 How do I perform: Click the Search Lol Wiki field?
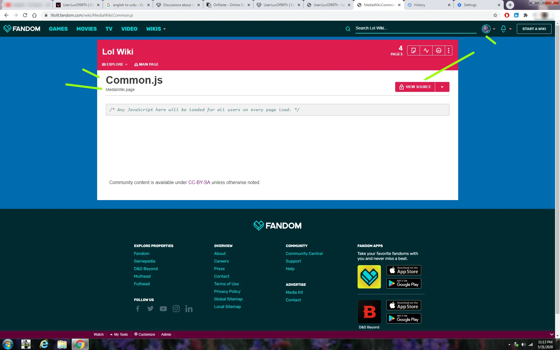coord(414,28)
